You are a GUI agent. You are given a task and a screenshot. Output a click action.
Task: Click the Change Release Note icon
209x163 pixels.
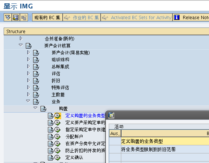tap(24, 17)
